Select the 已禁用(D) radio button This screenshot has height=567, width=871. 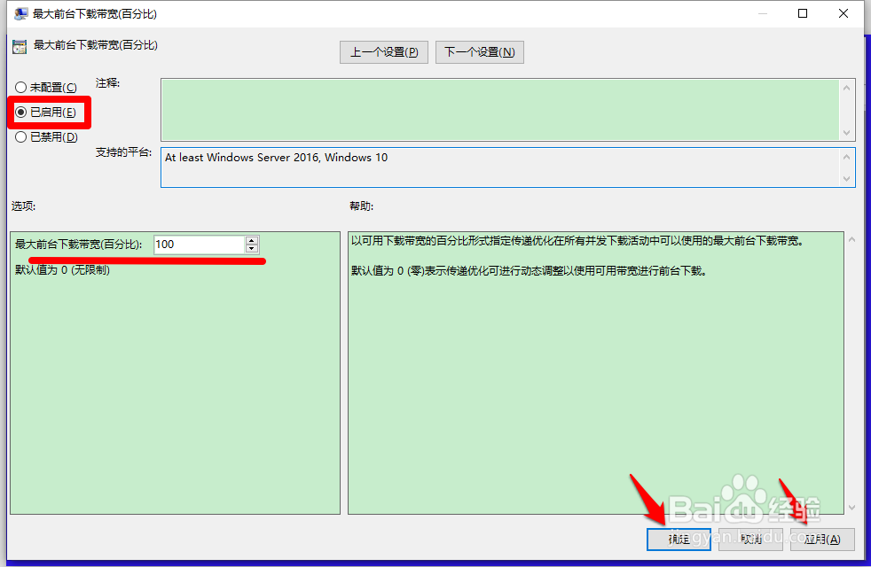tap(21, 137)
